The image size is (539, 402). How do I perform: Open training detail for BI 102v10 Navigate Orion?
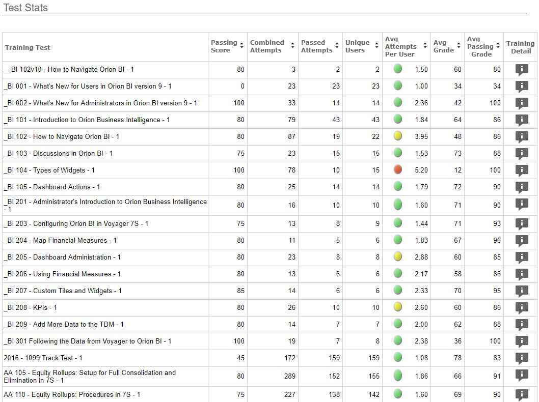point(522,70)
